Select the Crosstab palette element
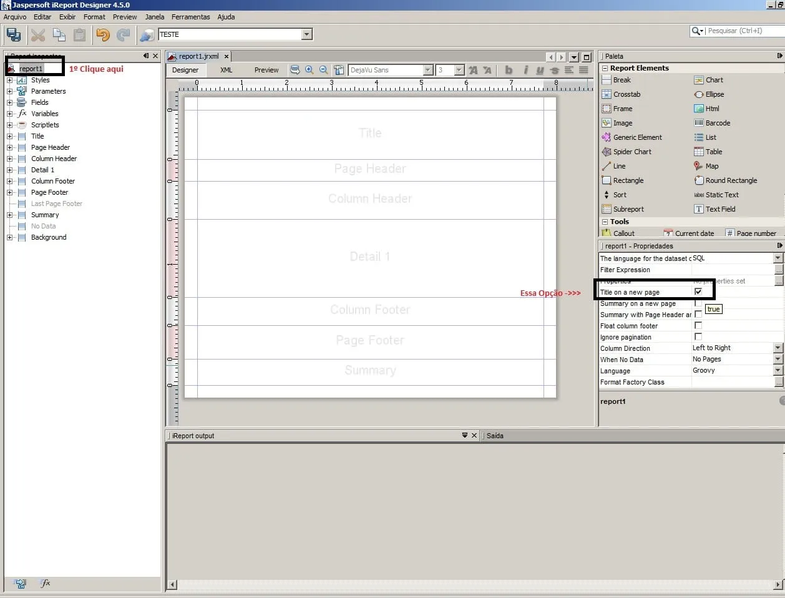Screen dimensions: 785x598 [622, 94]
